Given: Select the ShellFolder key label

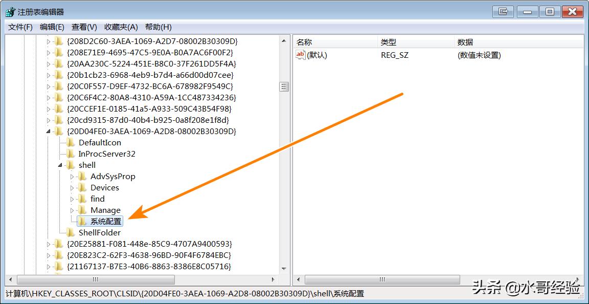Looking at the screenshot, I should pos(100,233).
